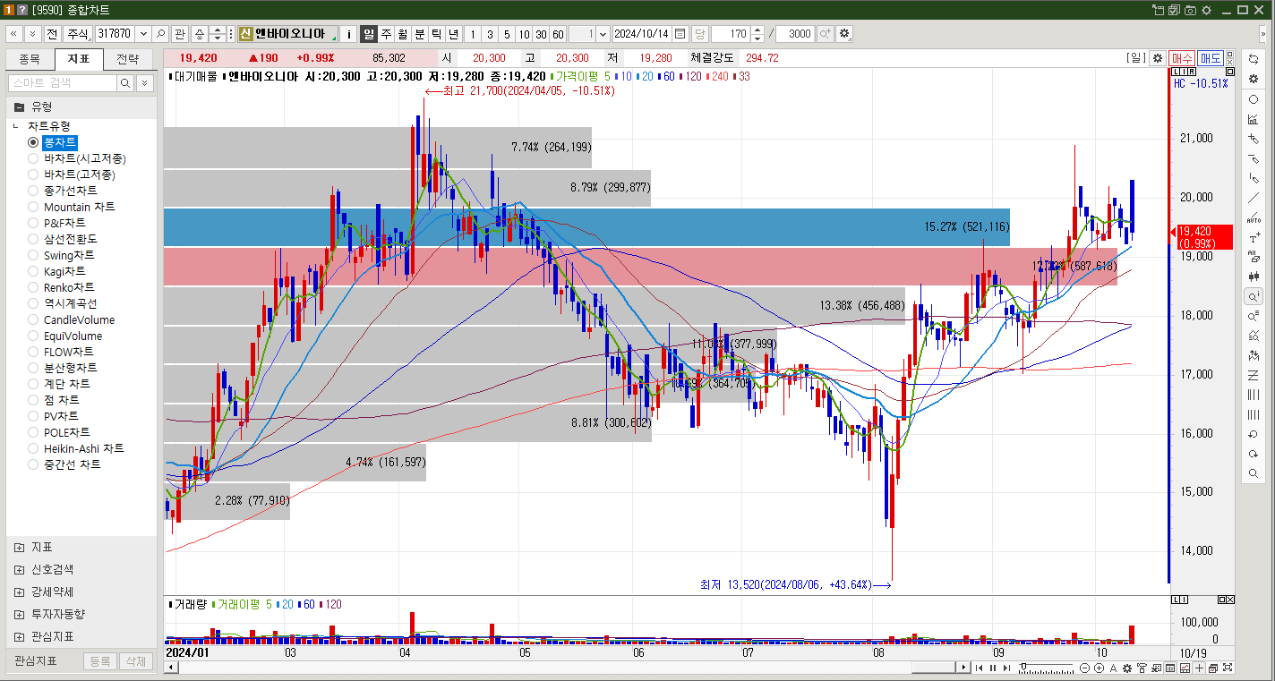Click the undo arrow in right toolbar
The width and height of the screenshot is (1275, 681).
[1254, 434]
